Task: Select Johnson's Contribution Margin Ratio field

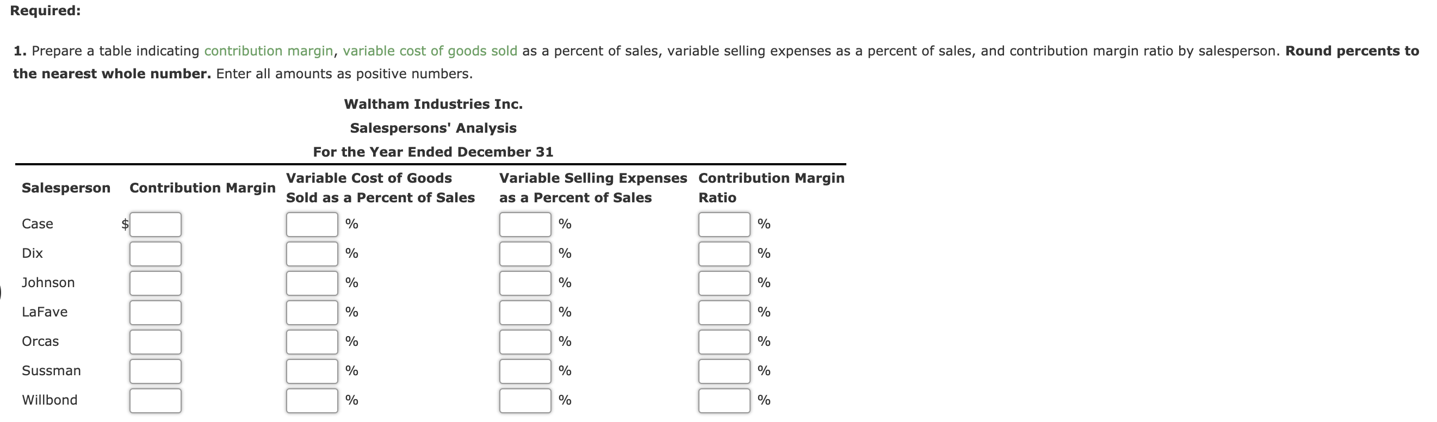Action: coord(724,283)
